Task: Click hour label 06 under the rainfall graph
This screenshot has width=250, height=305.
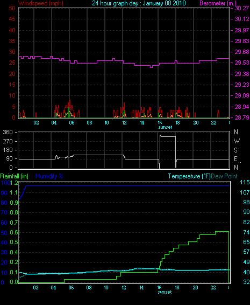Action: point(71,288)
